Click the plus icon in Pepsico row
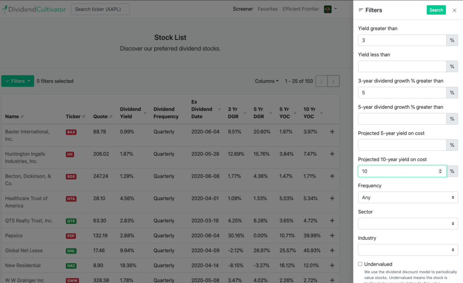This screenshot has width=463, height=283. coord(332,236)
